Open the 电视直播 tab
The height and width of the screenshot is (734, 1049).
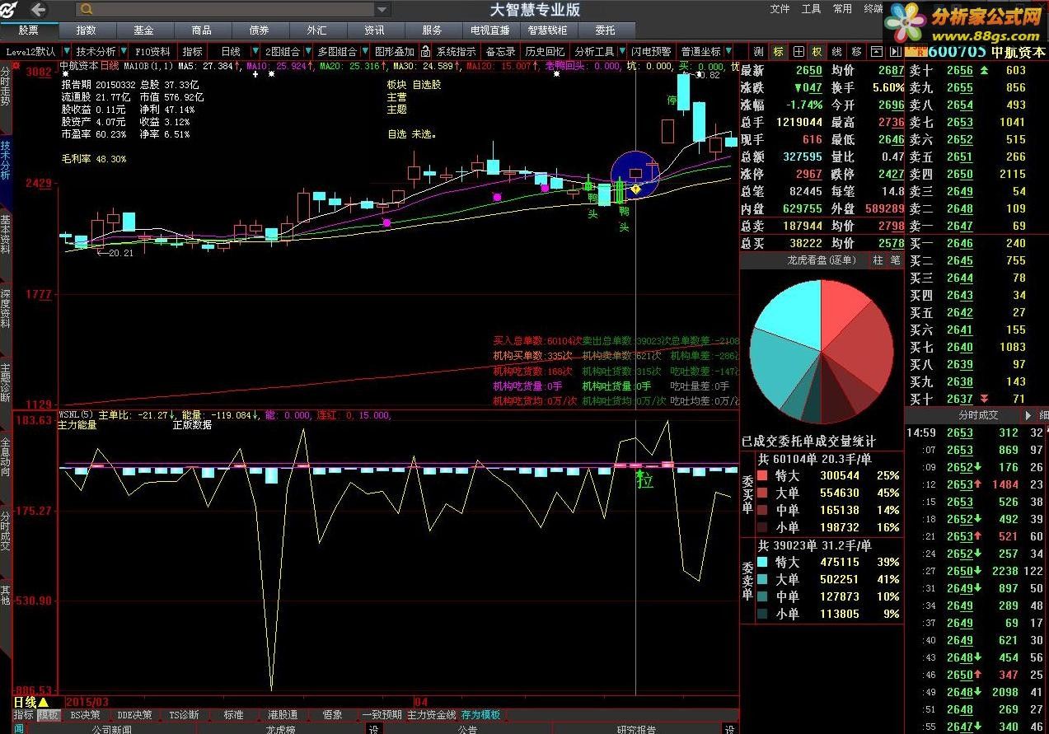pyautogui.click(x=490, y=30)
